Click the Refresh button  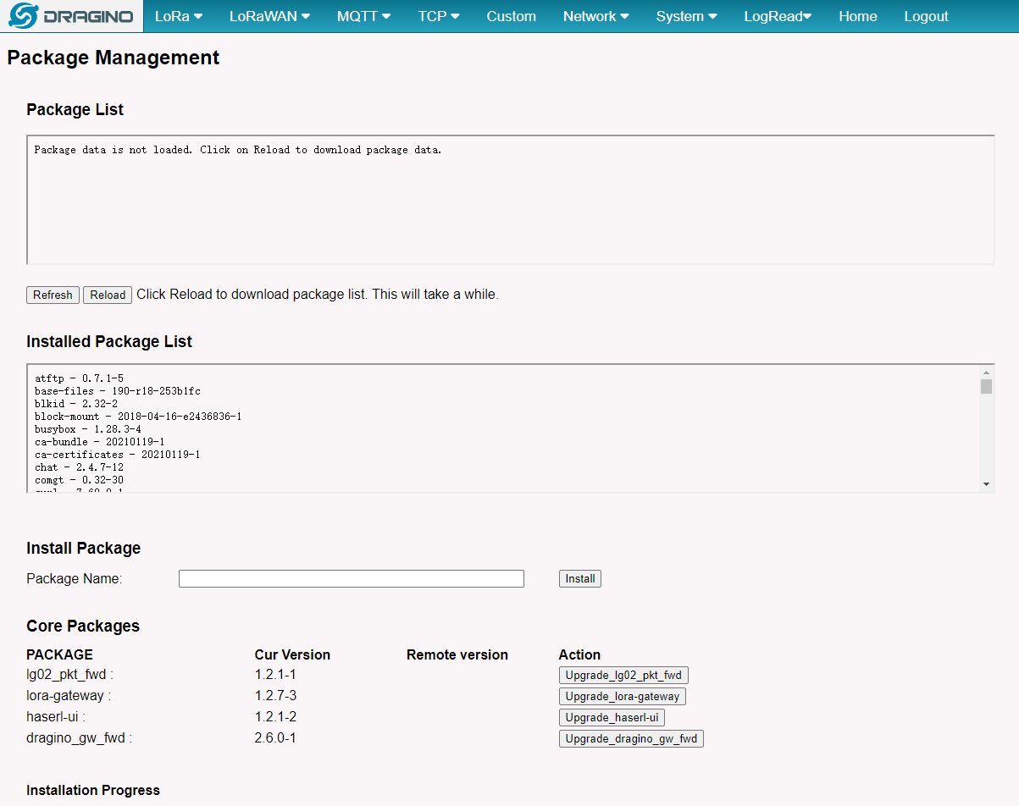coord(53,295)
